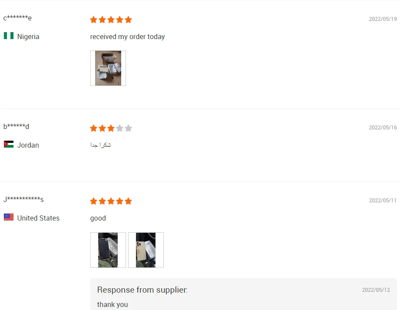The height and width of the screenshot is (310, 407).
Task: Click reviewer name J***********s
Action: click(23, 199)
